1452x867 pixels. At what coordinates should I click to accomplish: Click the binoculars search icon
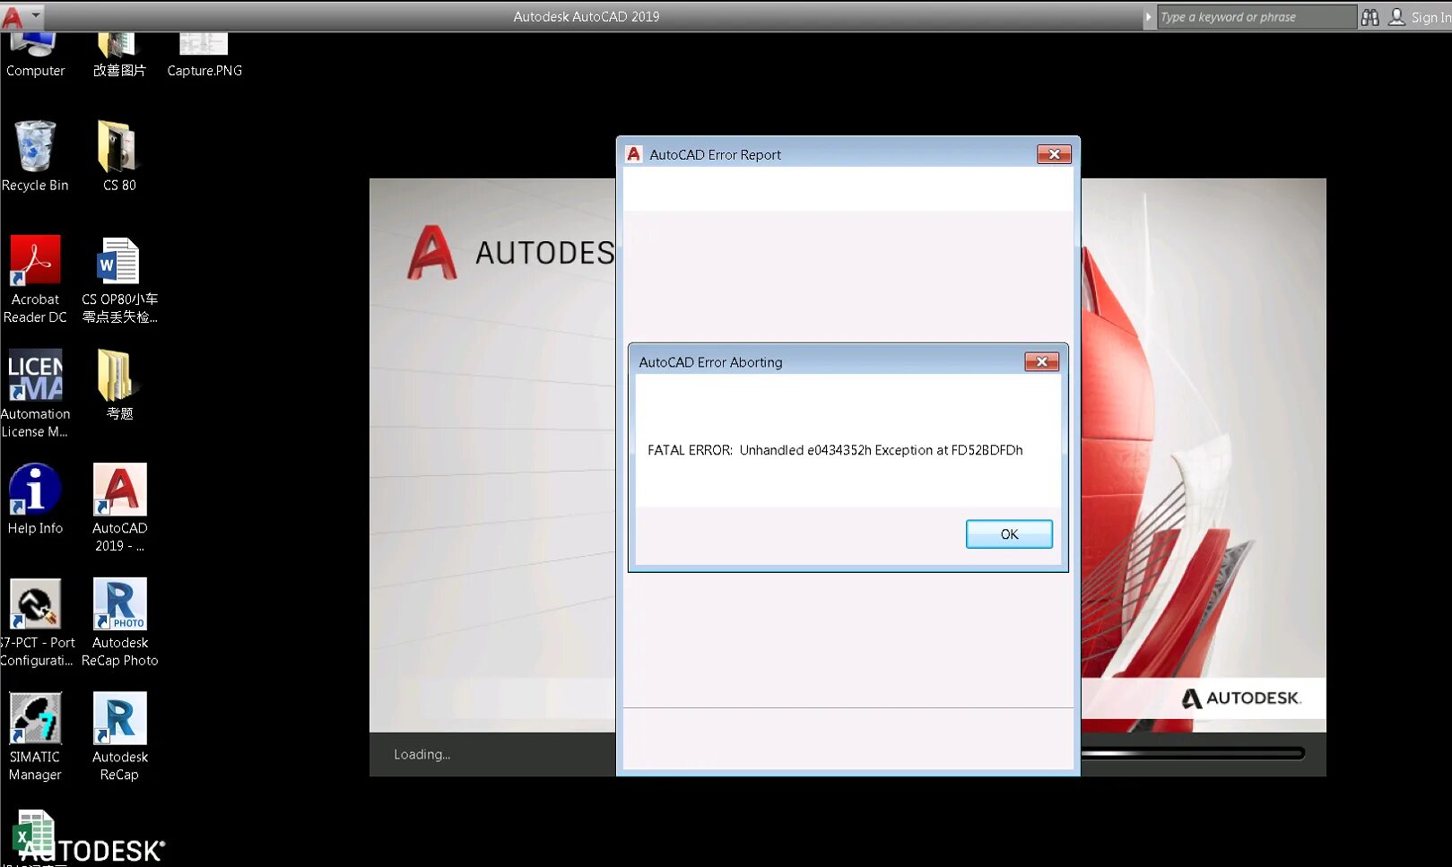pyautogui.click(x=1369, y=17)
